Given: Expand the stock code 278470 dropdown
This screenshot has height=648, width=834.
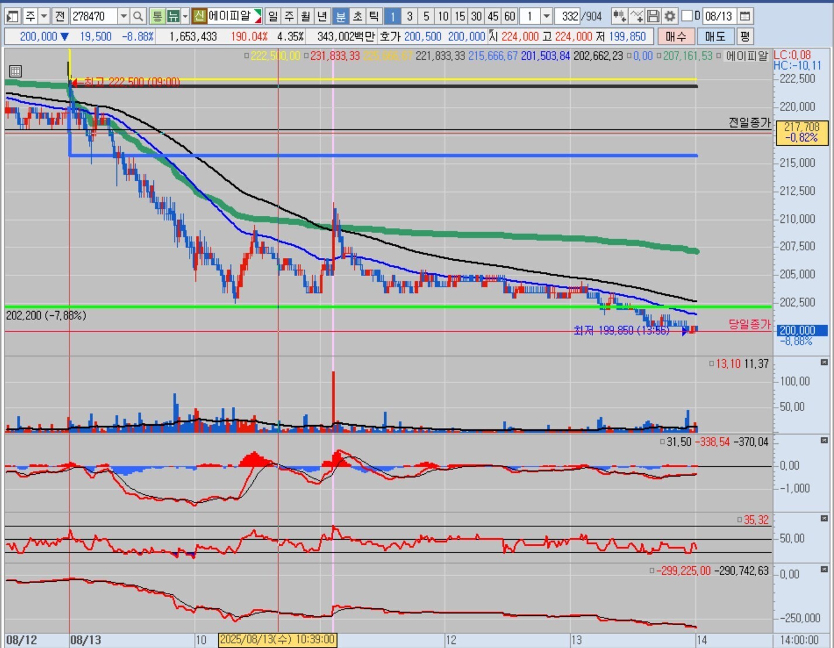Looking at the screenshot, I should 123,16.
